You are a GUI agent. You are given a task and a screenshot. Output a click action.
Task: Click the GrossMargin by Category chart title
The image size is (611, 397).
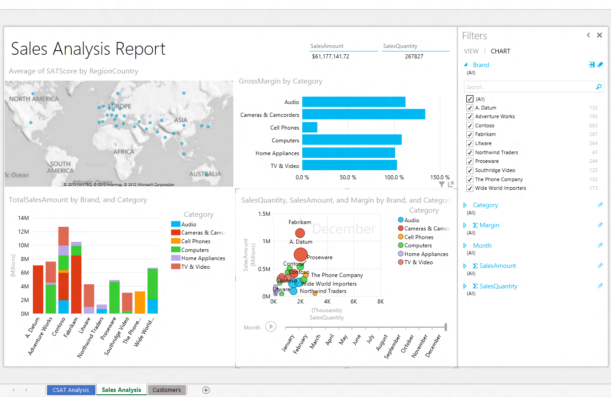[280, 81]
